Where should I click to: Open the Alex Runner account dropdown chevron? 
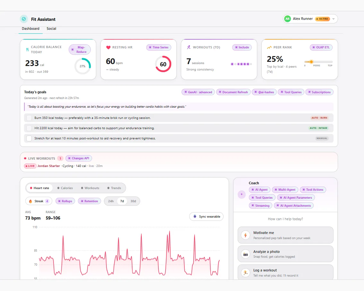click(333, 19)
